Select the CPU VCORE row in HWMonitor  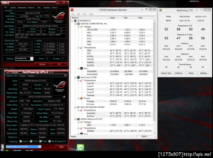(112, 30)
